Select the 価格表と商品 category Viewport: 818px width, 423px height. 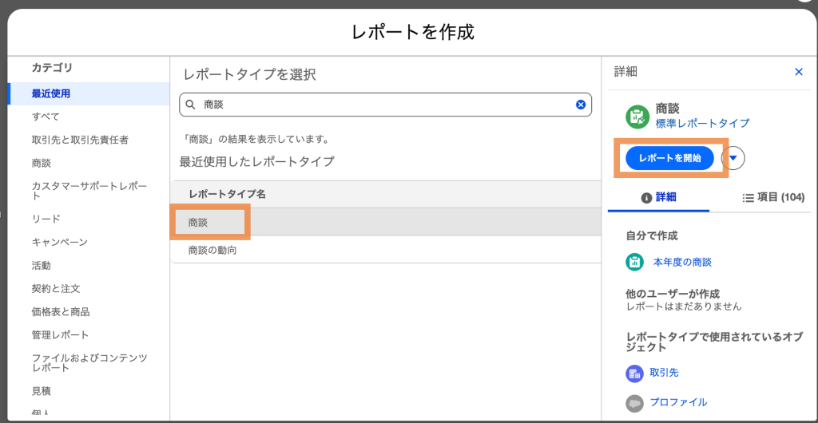coord(61,312)
